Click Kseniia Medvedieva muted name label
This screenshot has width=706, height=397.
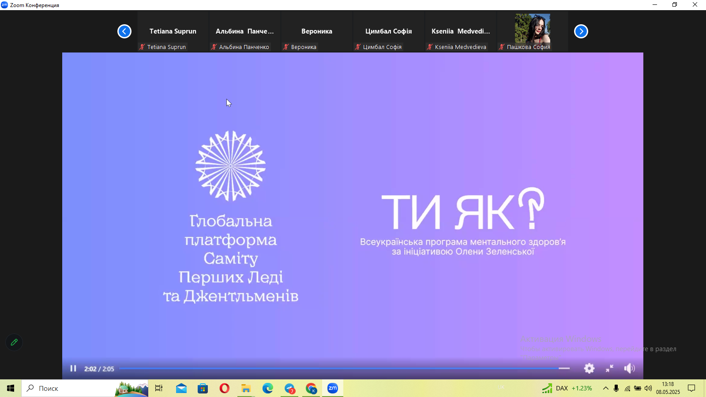[x=457, y=47]
